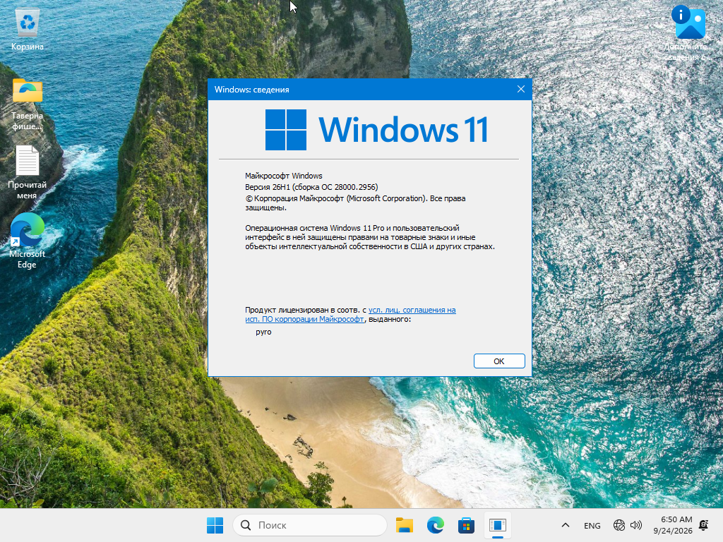The width and height of the screenshot is (723, 542).
Task: Open the Корзина recycle bin icon
Action: point(28,30)
